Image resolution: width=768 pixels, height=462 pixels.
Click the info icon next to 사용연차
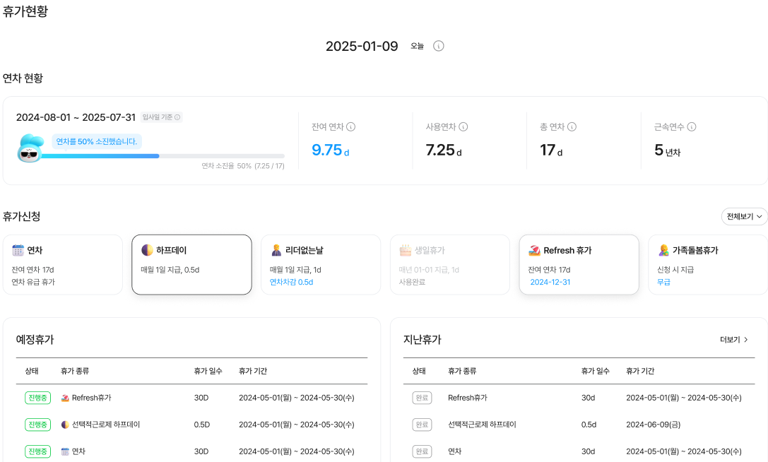(x=463, y=127)
